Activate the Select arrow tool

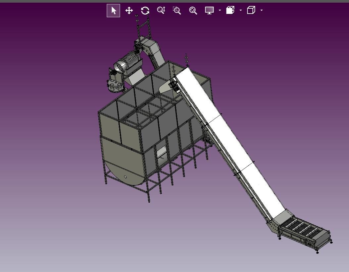(x=113, y=11)
